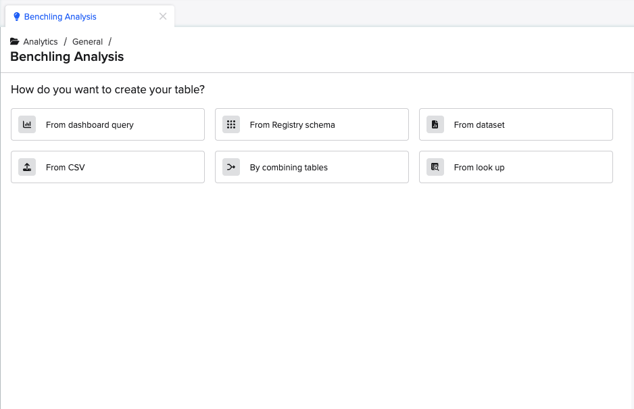Click the magnifier table icon for look up
634x409 pixels.
[x=435, y=167]
